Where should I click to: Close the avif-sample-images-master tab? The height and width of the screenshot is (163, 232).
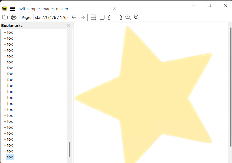(x=114, y=9)
